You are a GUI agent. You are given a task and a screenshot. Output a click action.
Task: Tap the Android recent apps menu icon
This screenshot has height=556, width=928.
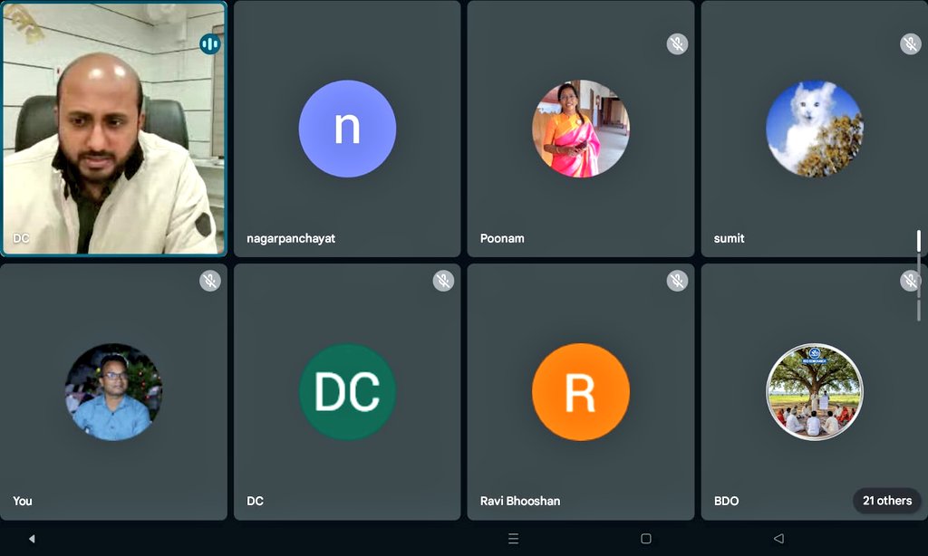tap(513, 538)
